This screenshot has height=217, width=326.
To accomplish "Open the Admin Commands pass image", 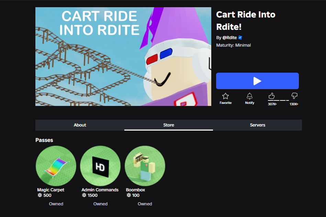I will [x=100, y=166].
